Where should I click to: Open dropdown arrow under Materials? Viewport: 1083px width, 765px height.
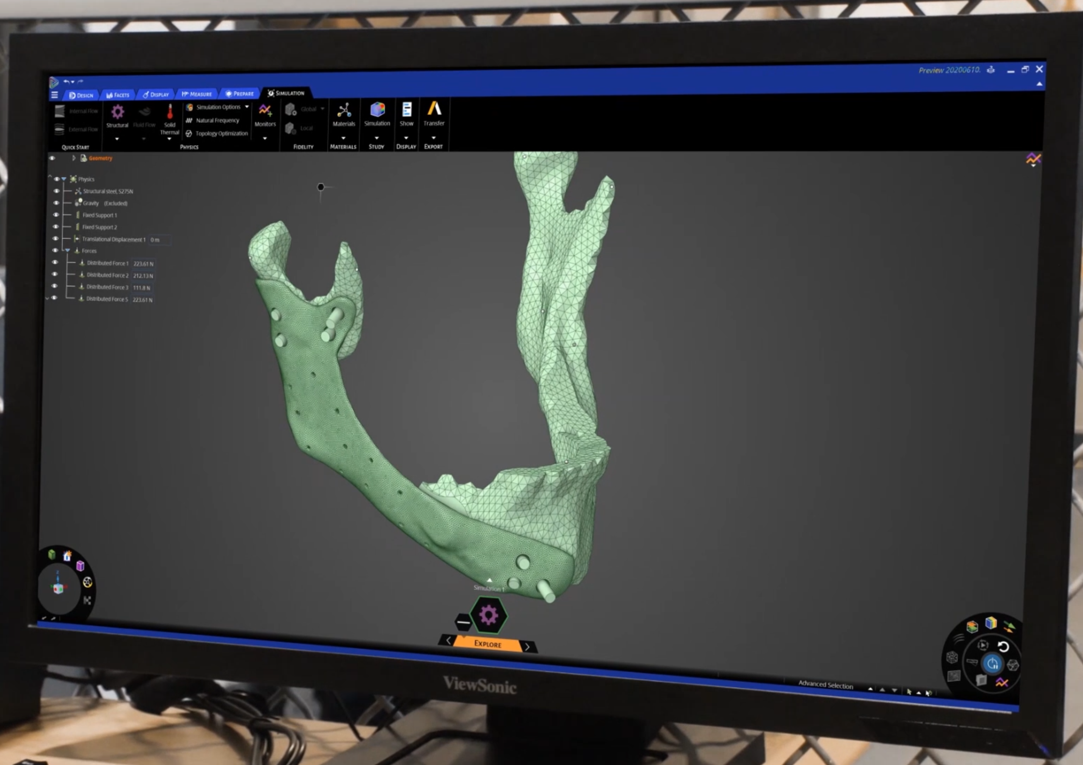(x=343, y=138)
